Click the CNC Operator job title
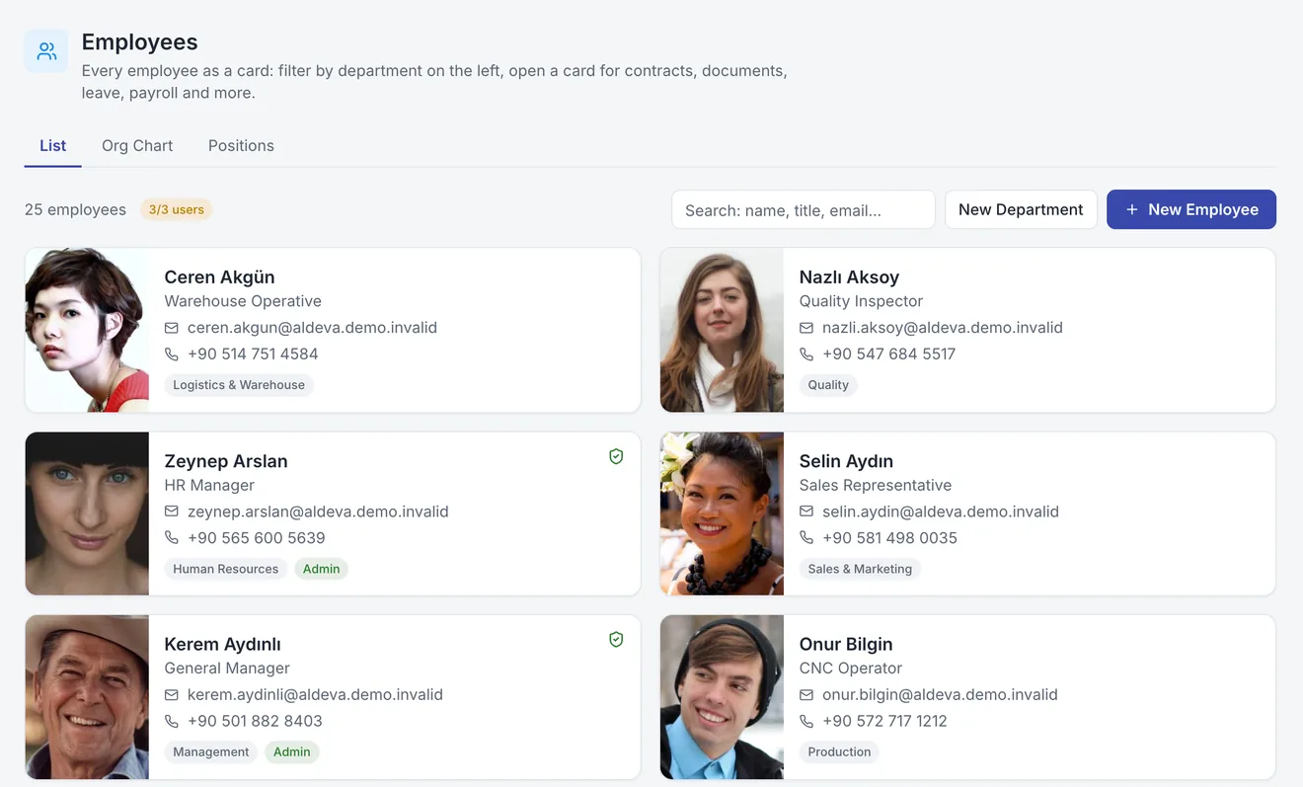This screenshot has width=1303, height=787. point(851,669)
